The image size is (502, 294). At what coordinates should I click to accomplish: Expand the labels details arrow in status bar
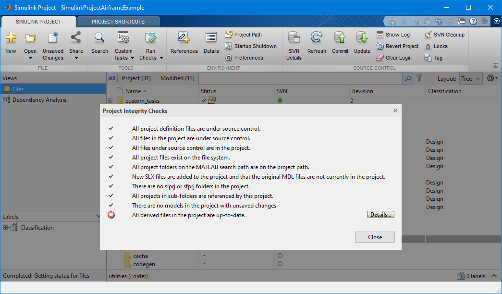494,276
